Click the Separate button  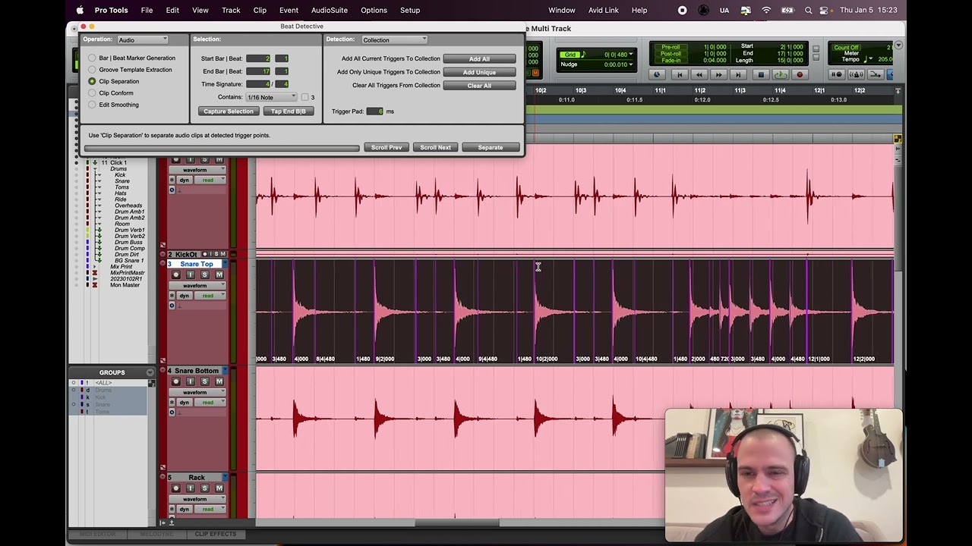click(x=490, y=147)
